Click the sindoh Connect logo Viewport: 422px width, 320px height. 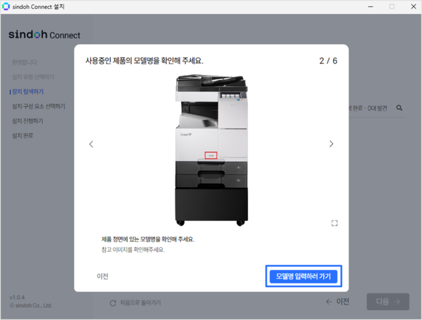[x=44, y=35]
